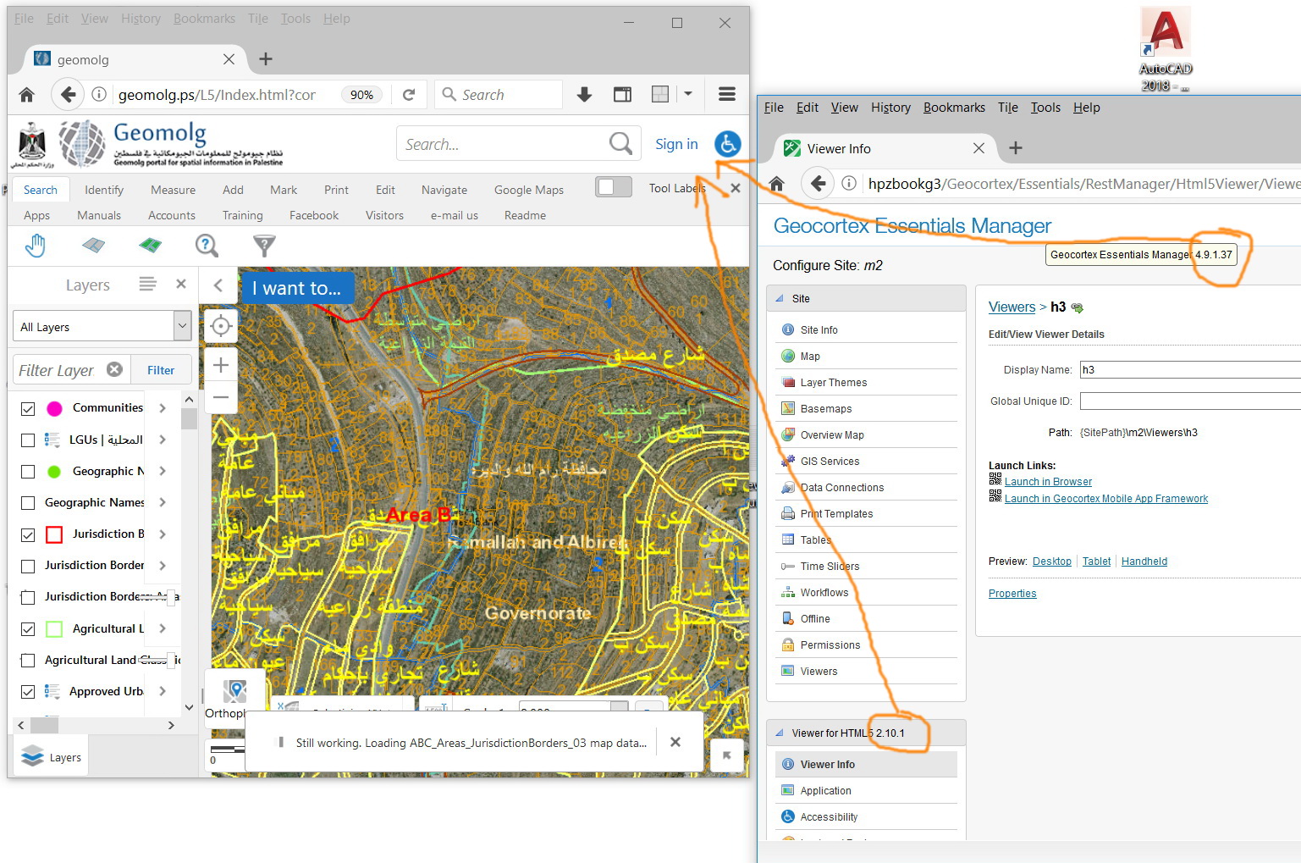Screen dimensions: 1301x863
Task: Go back in the geomolg browser window
Action: (x=68, y=95)
